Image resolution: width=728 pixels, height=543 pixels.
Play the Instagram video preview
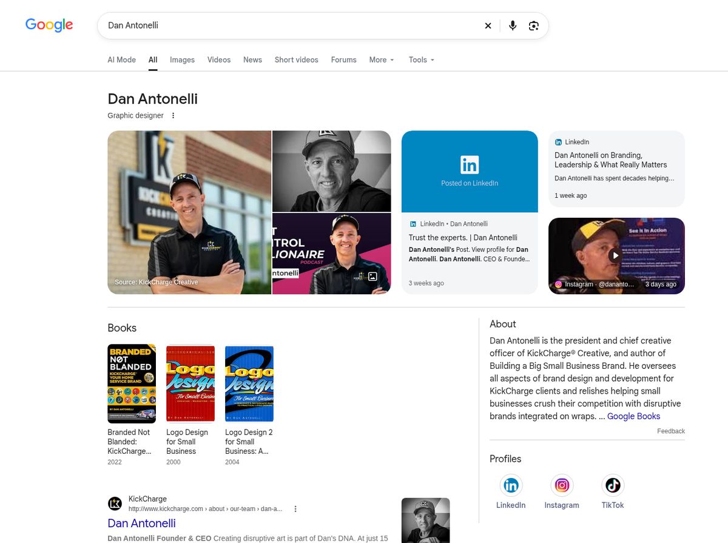click(615, 255)
